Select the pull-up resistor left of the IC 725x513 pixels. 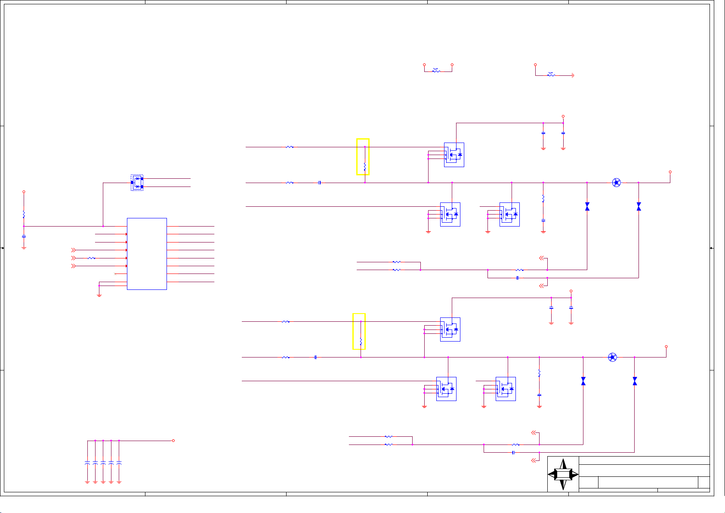24,215
